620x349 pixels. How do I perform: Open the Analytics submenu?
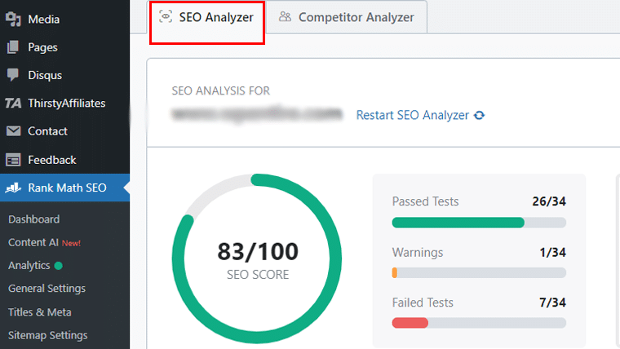coord(29,266)
